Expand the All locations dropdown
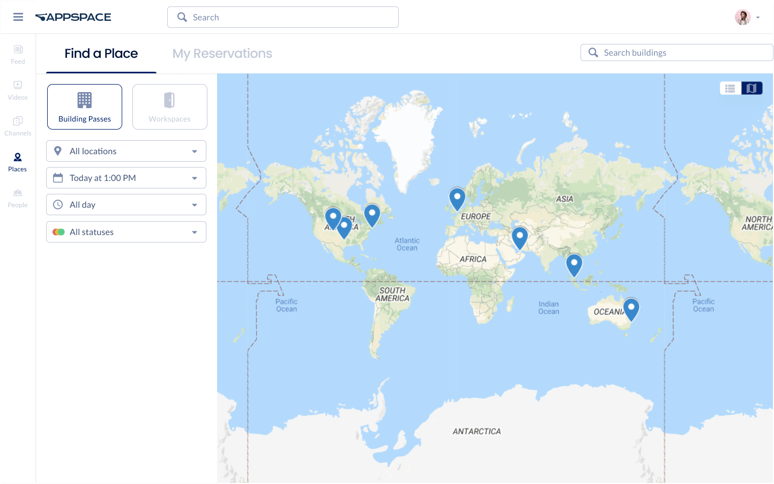 126,151
